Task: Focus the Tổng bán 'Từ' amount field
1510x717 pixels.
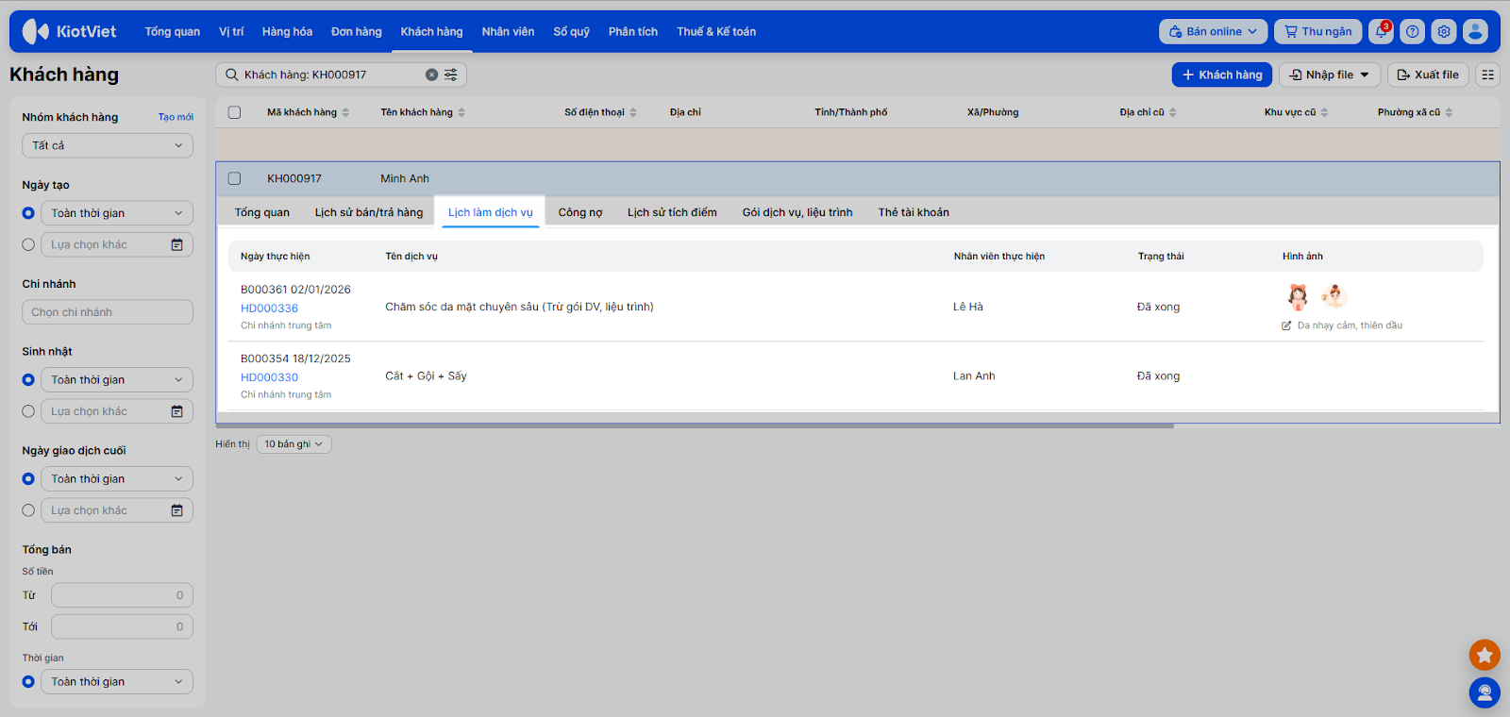Action: pos(122,595)
